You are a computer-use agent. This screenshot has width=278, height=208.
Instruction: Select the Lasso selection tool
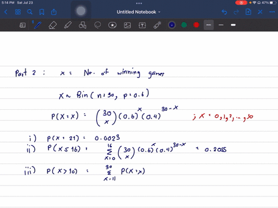pyautogui.click(x=97, y=25)
